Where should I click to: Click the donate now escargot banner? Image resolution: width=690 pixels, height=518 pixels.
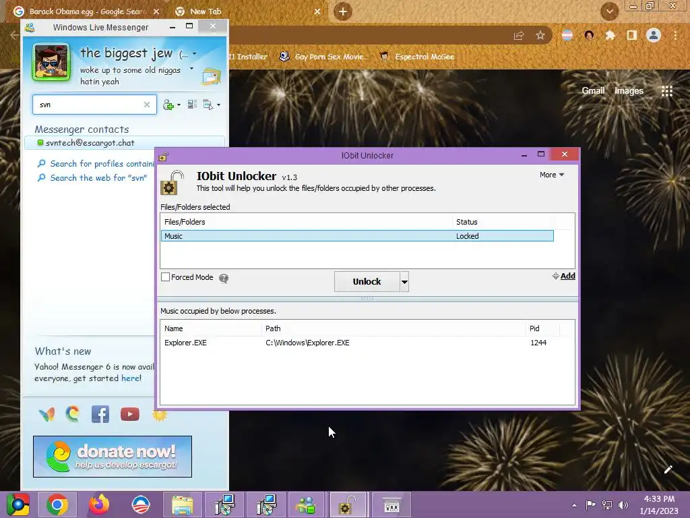point(113,457)
